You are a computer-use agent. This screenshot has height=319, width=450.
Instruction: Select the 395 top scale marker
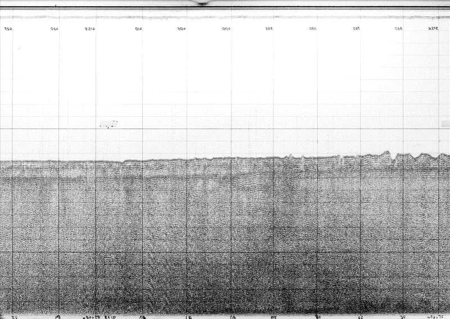coord(269,28)
